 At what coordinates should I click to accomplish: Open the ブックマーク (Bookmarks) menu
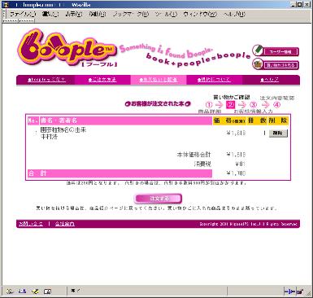point(131,14)
